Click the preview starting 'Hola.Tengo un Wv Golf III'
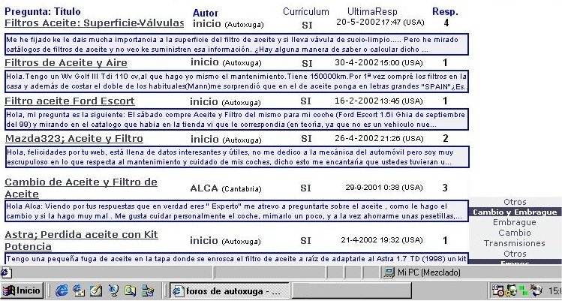Image resolution: width=562 pixels, height=301 pixels. (237, 81)
